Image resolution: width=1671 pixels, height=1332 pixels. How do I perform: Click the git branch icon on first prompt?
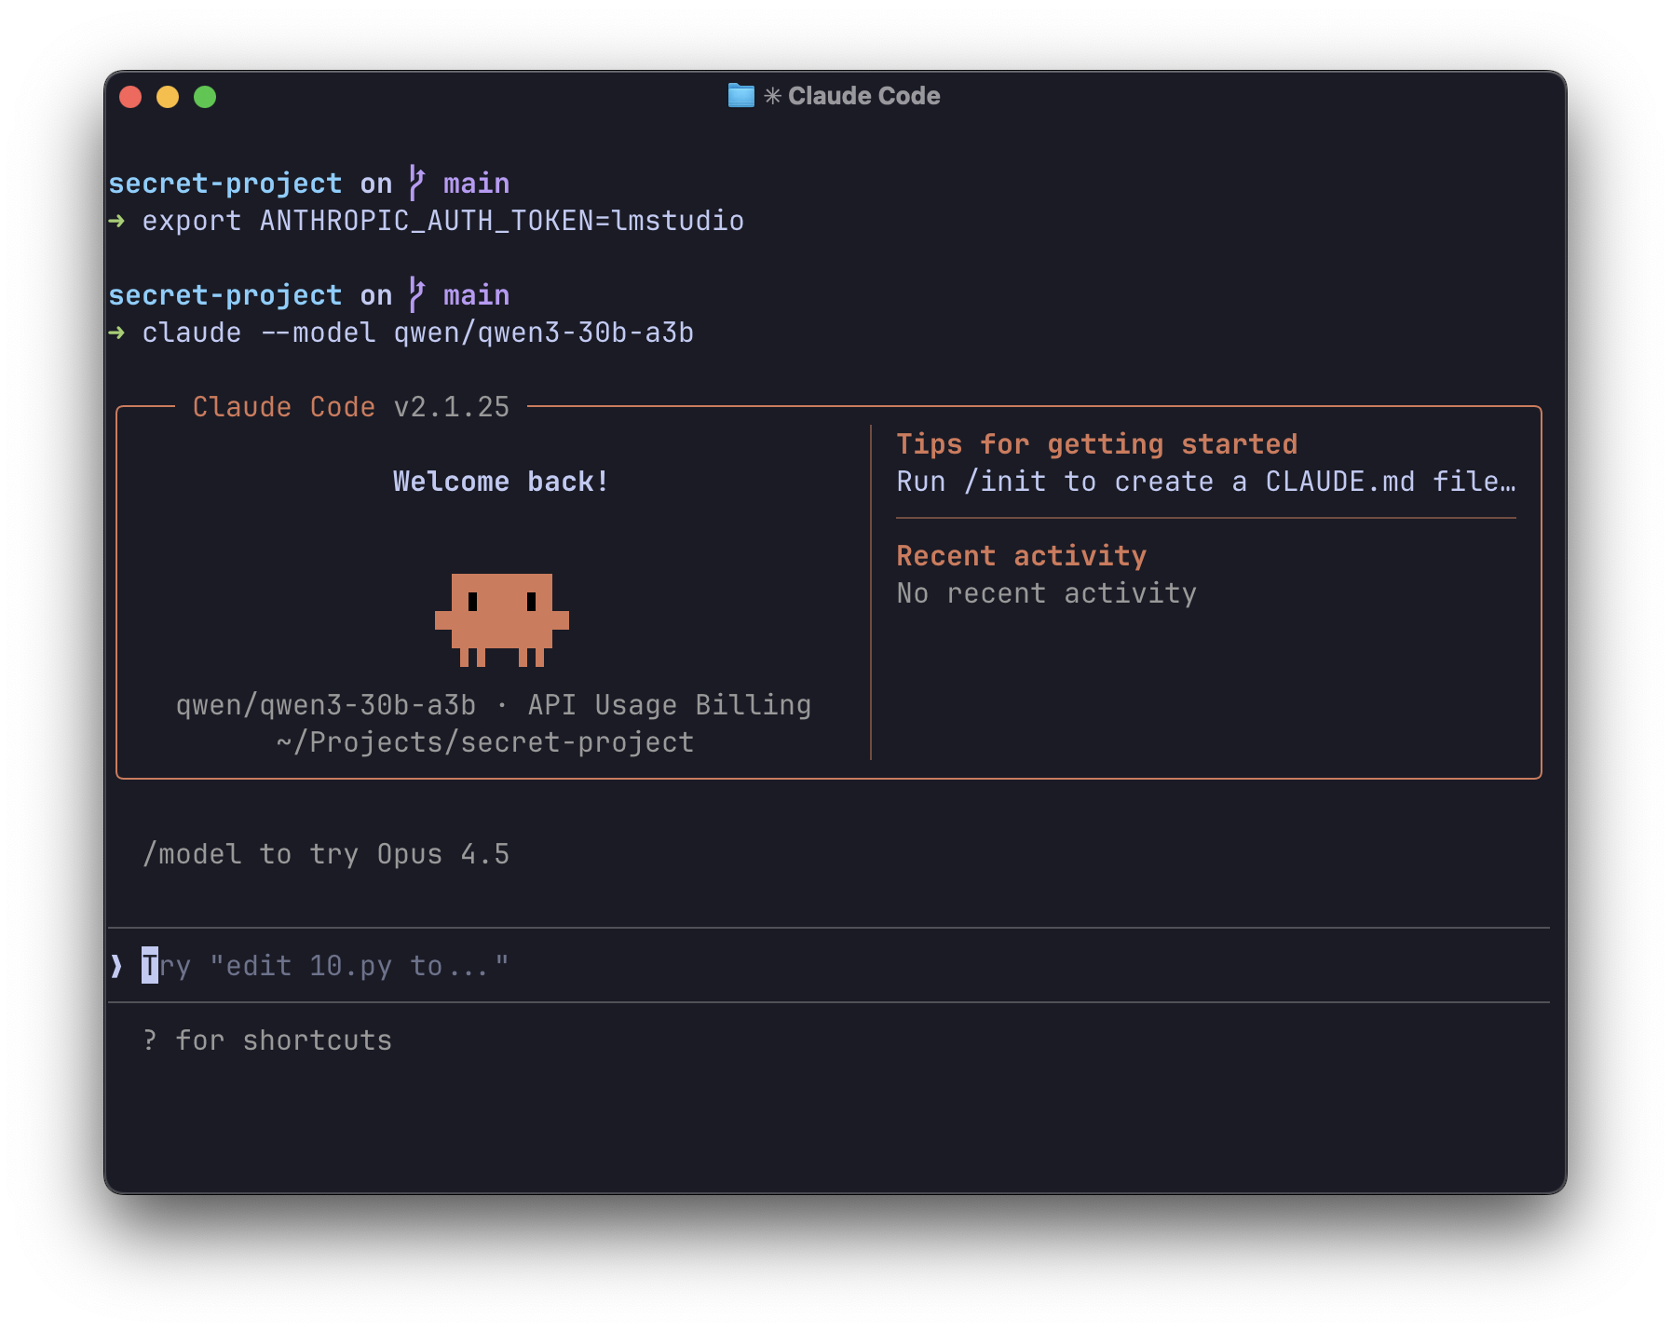(x=417, y=183)
